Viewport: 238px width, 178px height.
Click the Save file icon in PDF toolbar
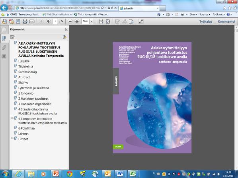18,21
